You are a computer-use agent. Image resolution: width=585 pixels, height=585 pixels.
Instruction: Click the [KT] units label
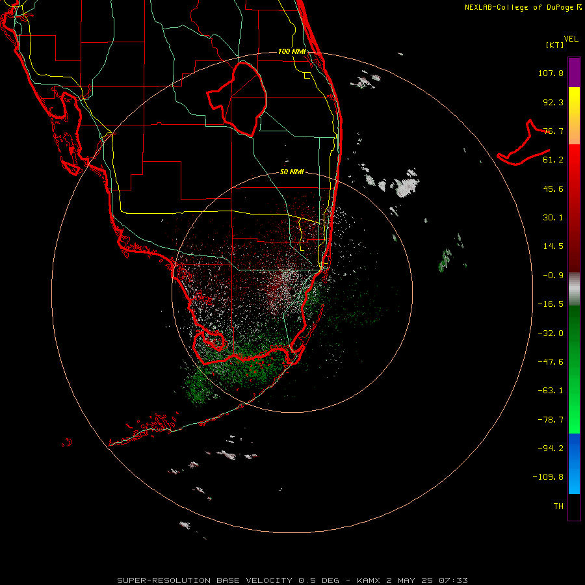pyautogui.click(x=555, y=45)
